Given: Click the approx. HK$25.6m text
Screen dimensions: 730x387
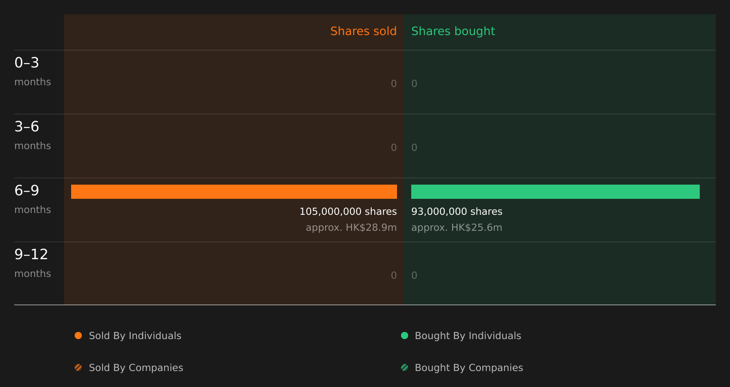Looking at the screenshot, I should pos(457,228).
